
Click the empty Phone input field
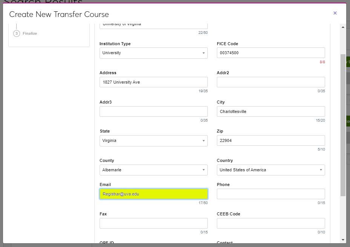(271, 194)
